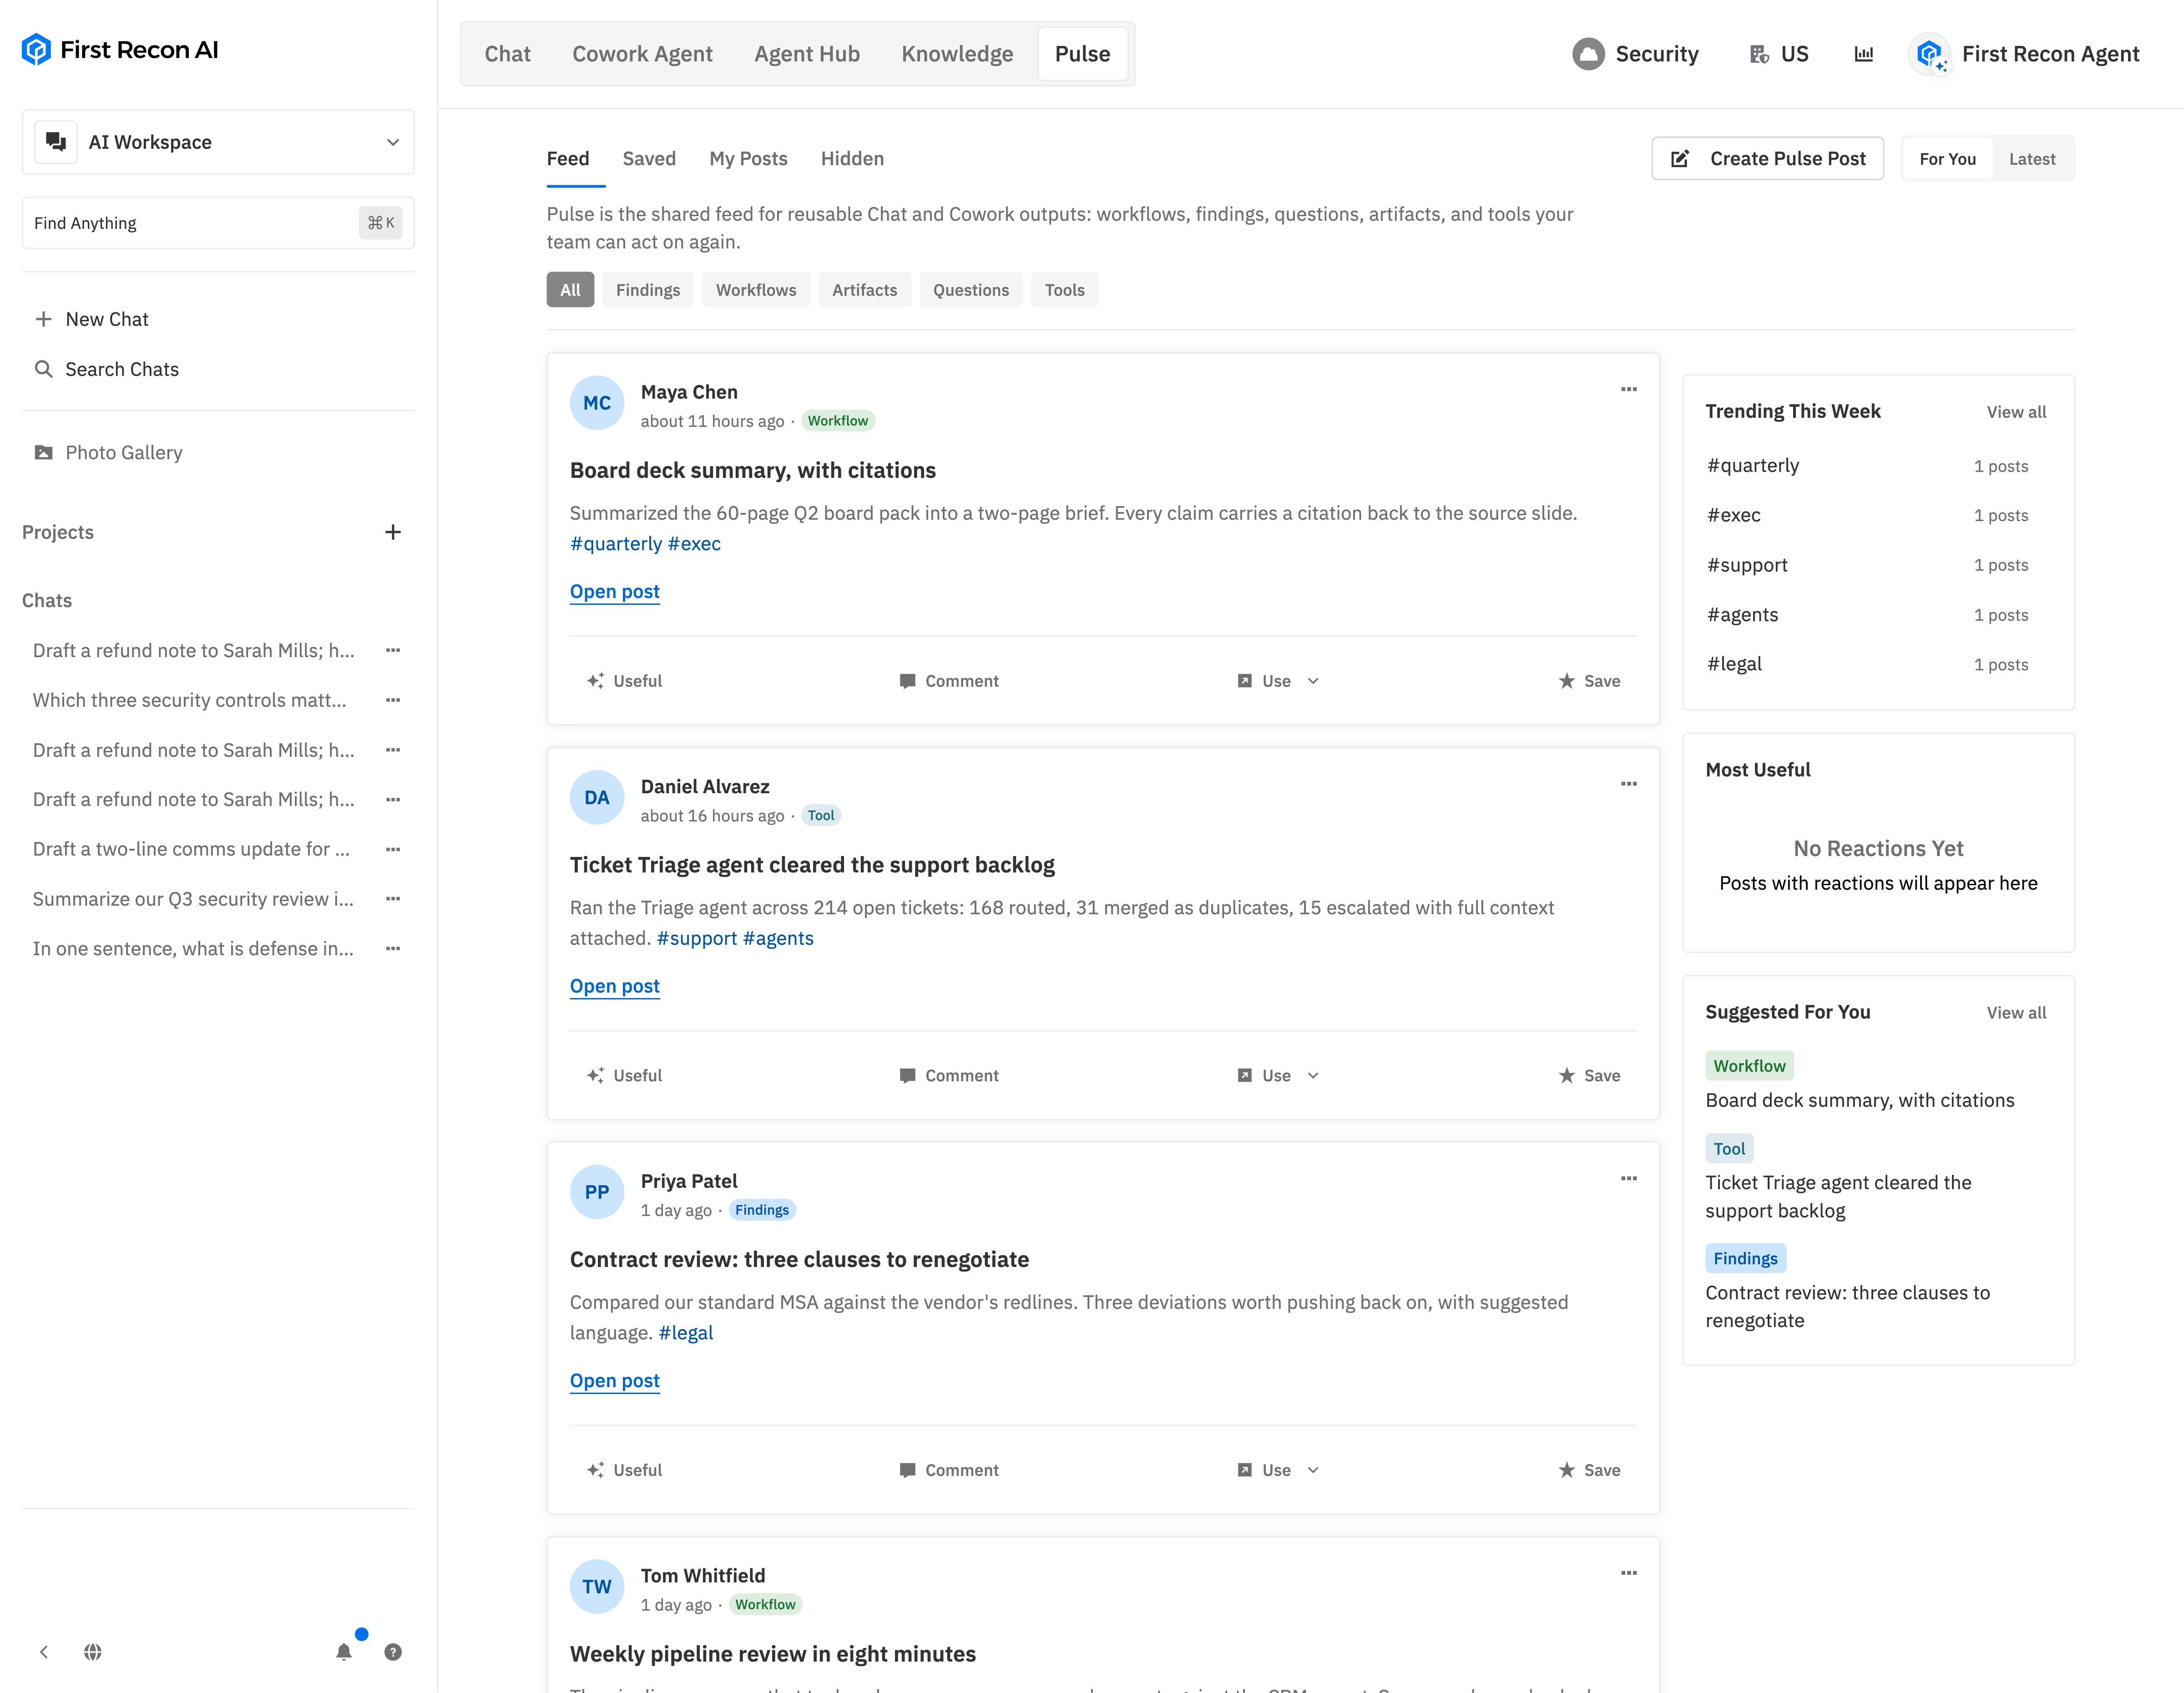Open more options on Maya Chen's post
The width and height of the screenshot is (2184, 1693).
click(x=1629, y=389)
